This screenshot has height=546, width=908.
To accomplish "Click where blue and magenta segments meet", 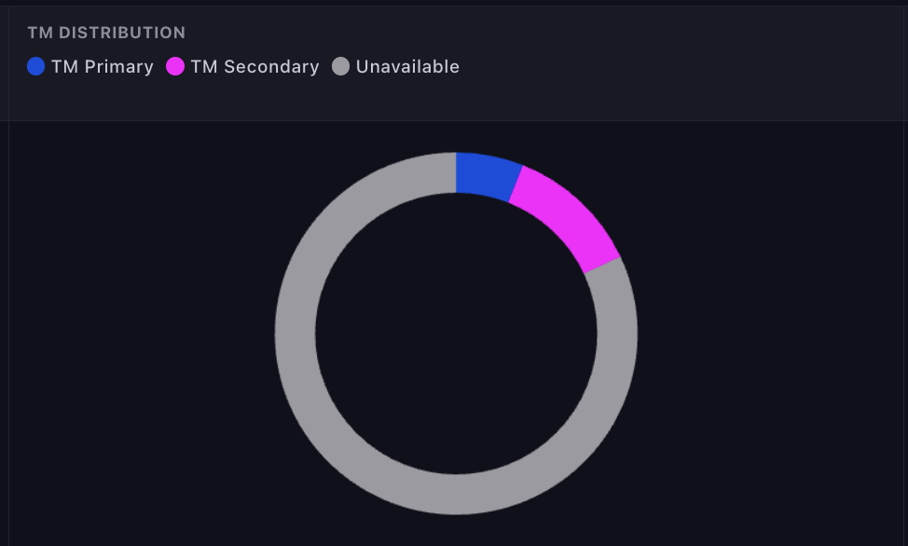I will pyautogui.click(x=515, y=184).
